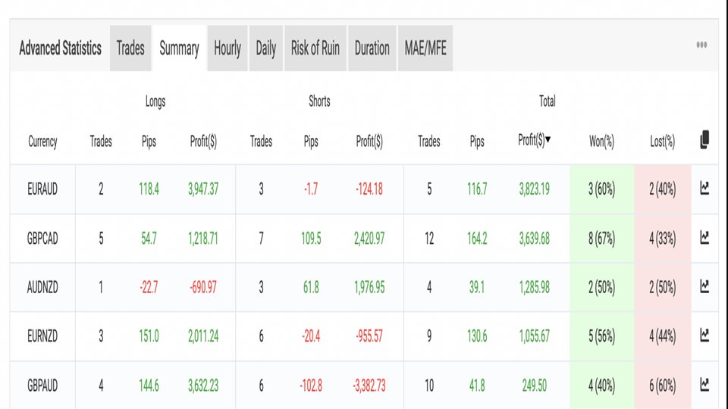This screenshot has width=728, height=409.
Task: Open the EURNZD row chart icon
Action: pos(704,335)
